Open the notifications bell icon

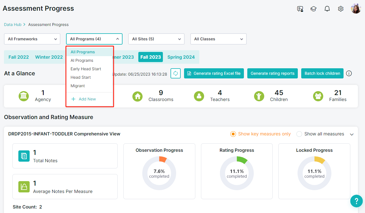(327, 9)
